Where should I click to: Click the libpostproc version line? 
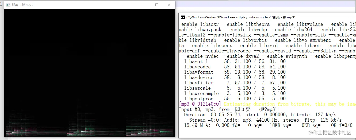(235, 99)
